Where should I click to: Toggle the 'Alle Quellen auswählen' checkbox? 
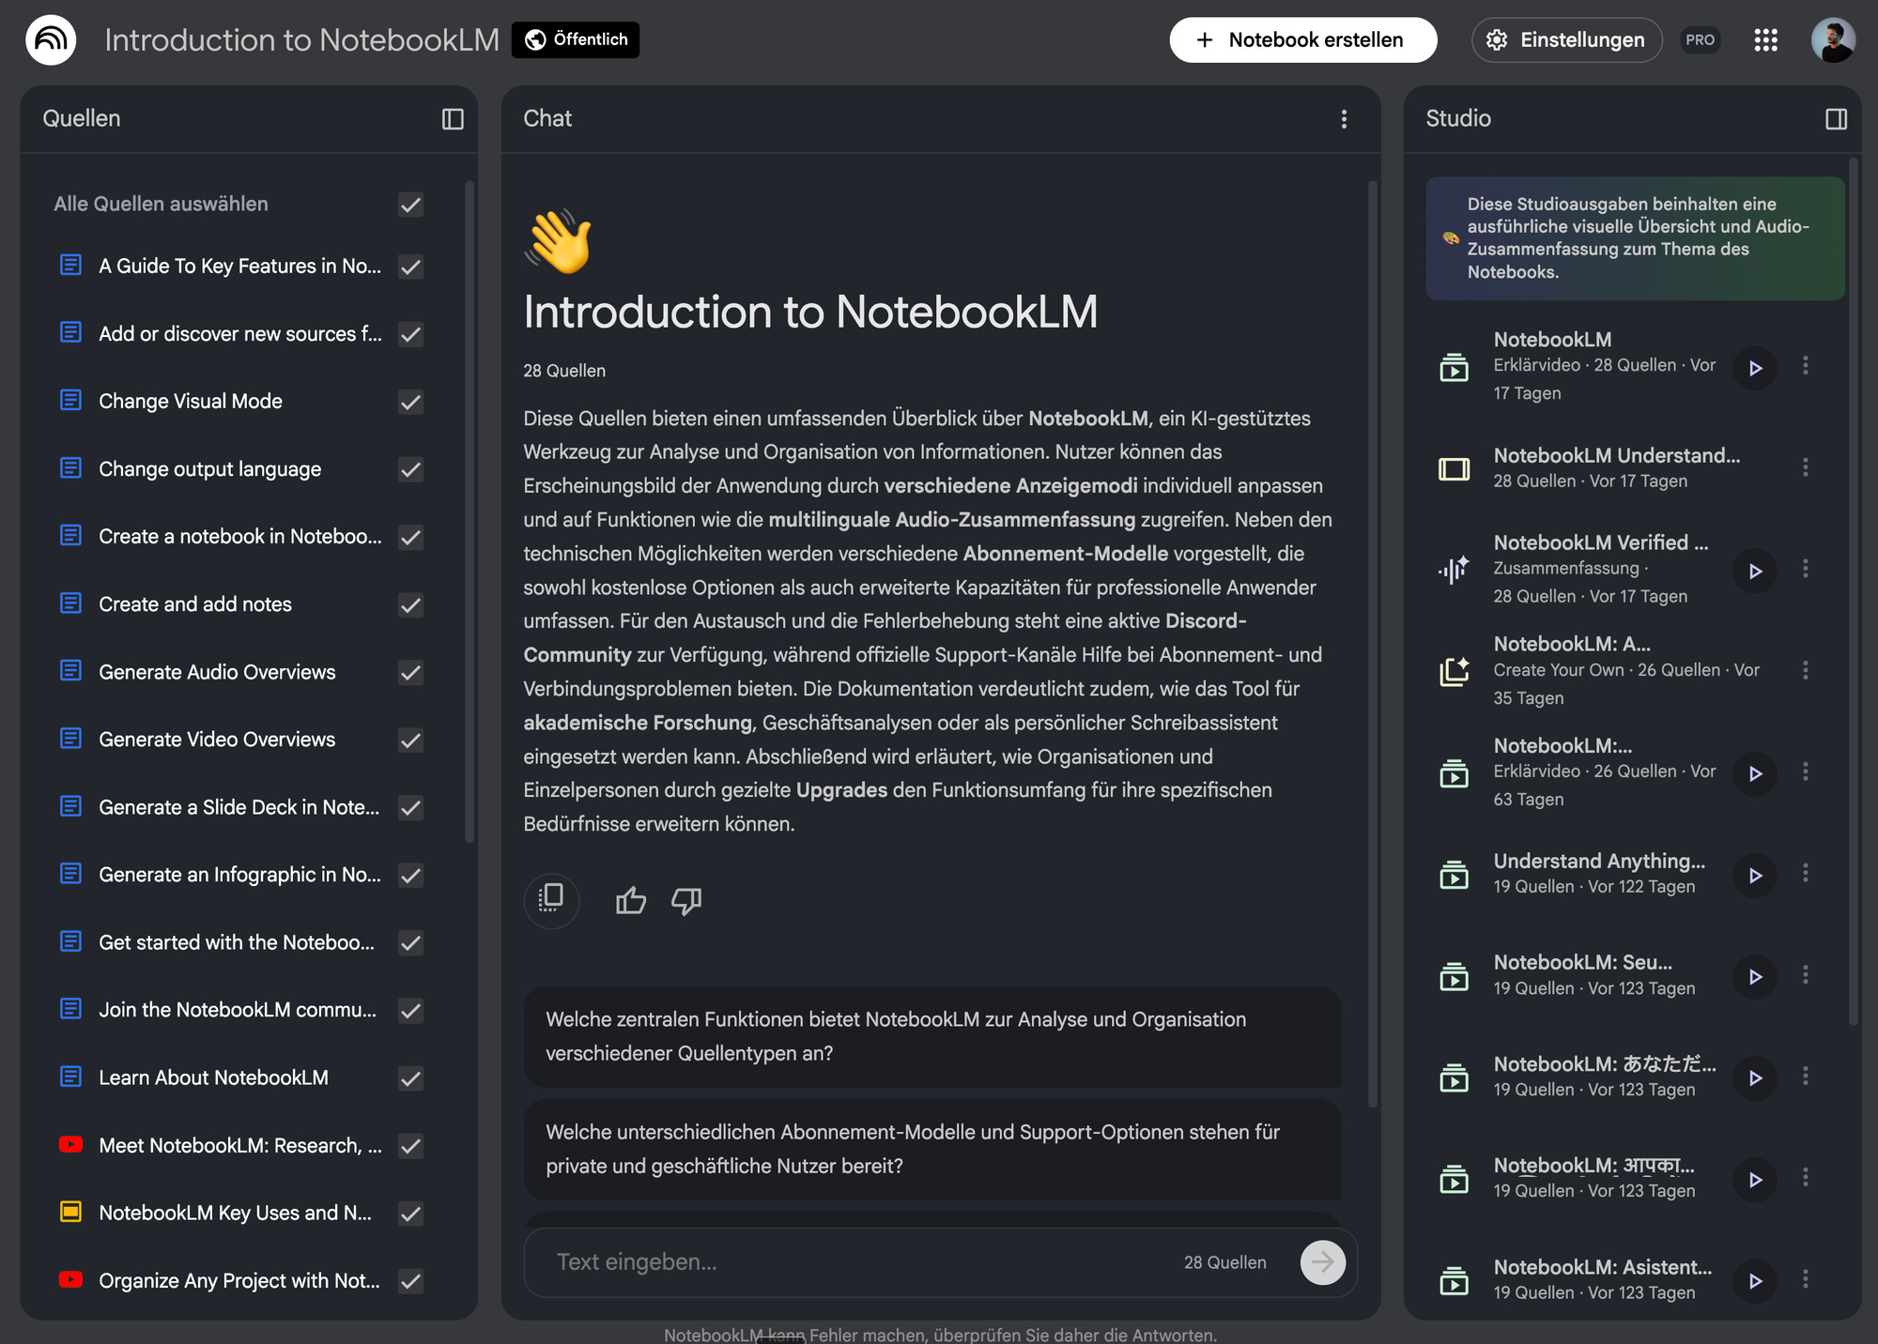pyautogui.click(x=410, y=205)
